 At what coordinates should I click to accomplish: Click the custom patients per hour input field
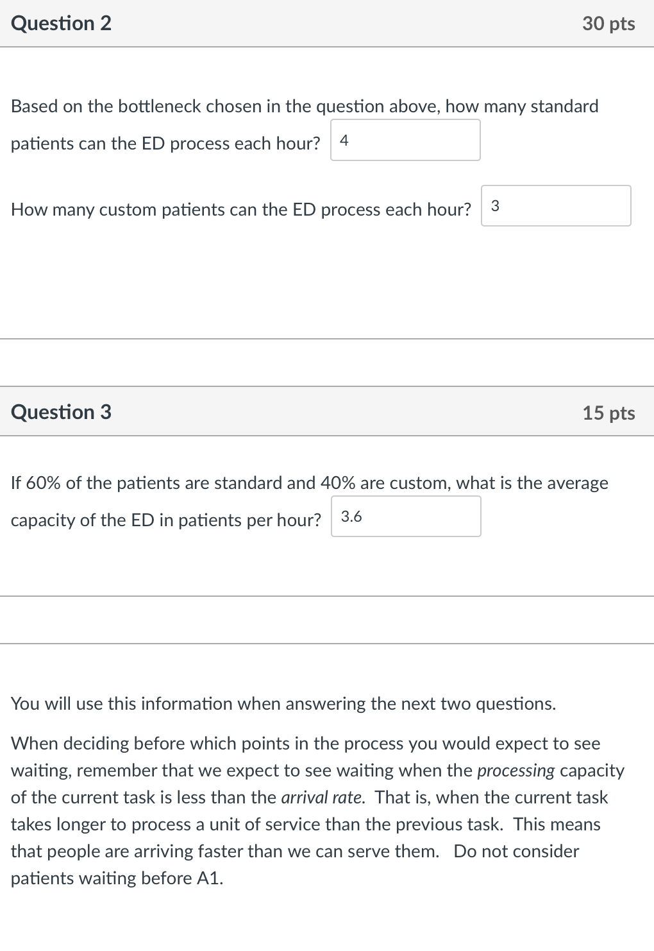pyautogui.click(x=556, y=206)
